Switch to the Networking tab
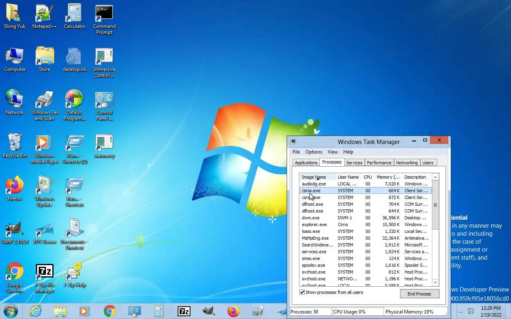Viewport: 511px width, 319px height. 407,163
